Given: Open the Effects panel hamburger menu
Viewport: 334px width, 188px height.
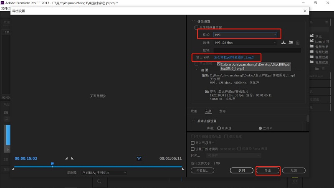Looking at the screenshot, I should click(x=326, y=22).
